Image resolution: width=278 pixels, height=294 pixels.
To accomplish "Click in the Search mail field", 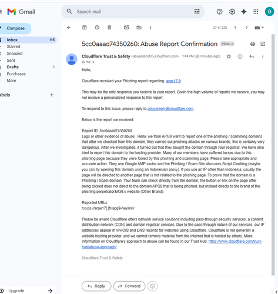I will (133, 12).
